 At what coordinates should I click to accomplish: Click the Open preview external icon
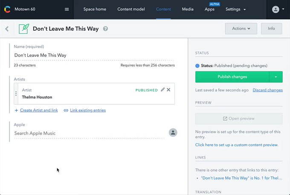[225, 118]
